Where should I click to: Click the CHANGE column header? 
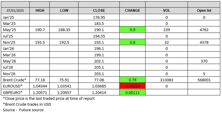click(132, 11)
